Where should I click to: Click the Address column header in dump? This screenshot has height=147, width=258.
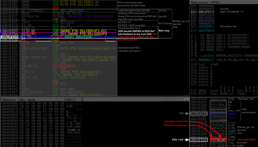coord(9,100)
